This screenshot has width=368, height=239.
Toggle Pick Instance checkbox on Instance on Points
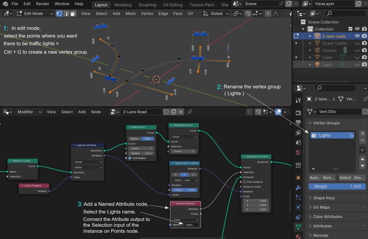245,182
